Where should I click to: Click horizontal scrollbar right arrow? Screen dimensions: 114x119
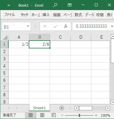tap(108, 108)
